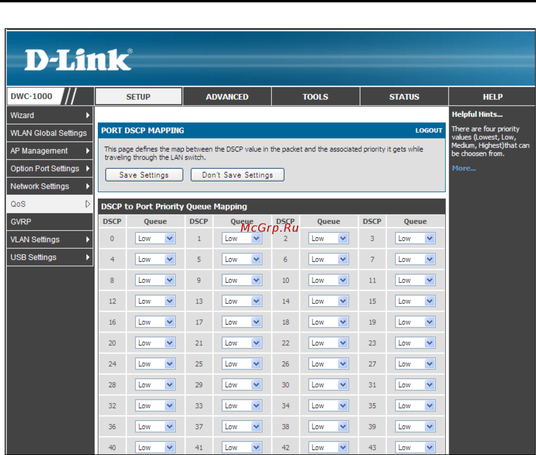Open queue dropdown for DSCP 30
The width and height of the screenshot is (536, 455).
tap(328, 385)
